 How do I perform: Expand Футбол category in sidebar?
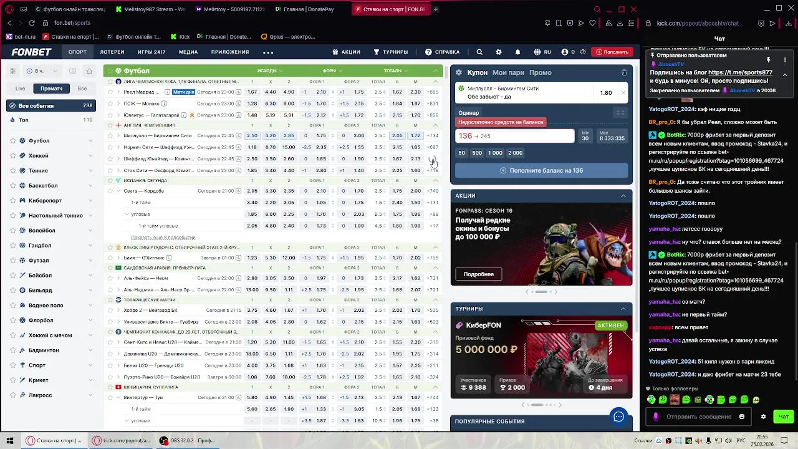[90, 141]
